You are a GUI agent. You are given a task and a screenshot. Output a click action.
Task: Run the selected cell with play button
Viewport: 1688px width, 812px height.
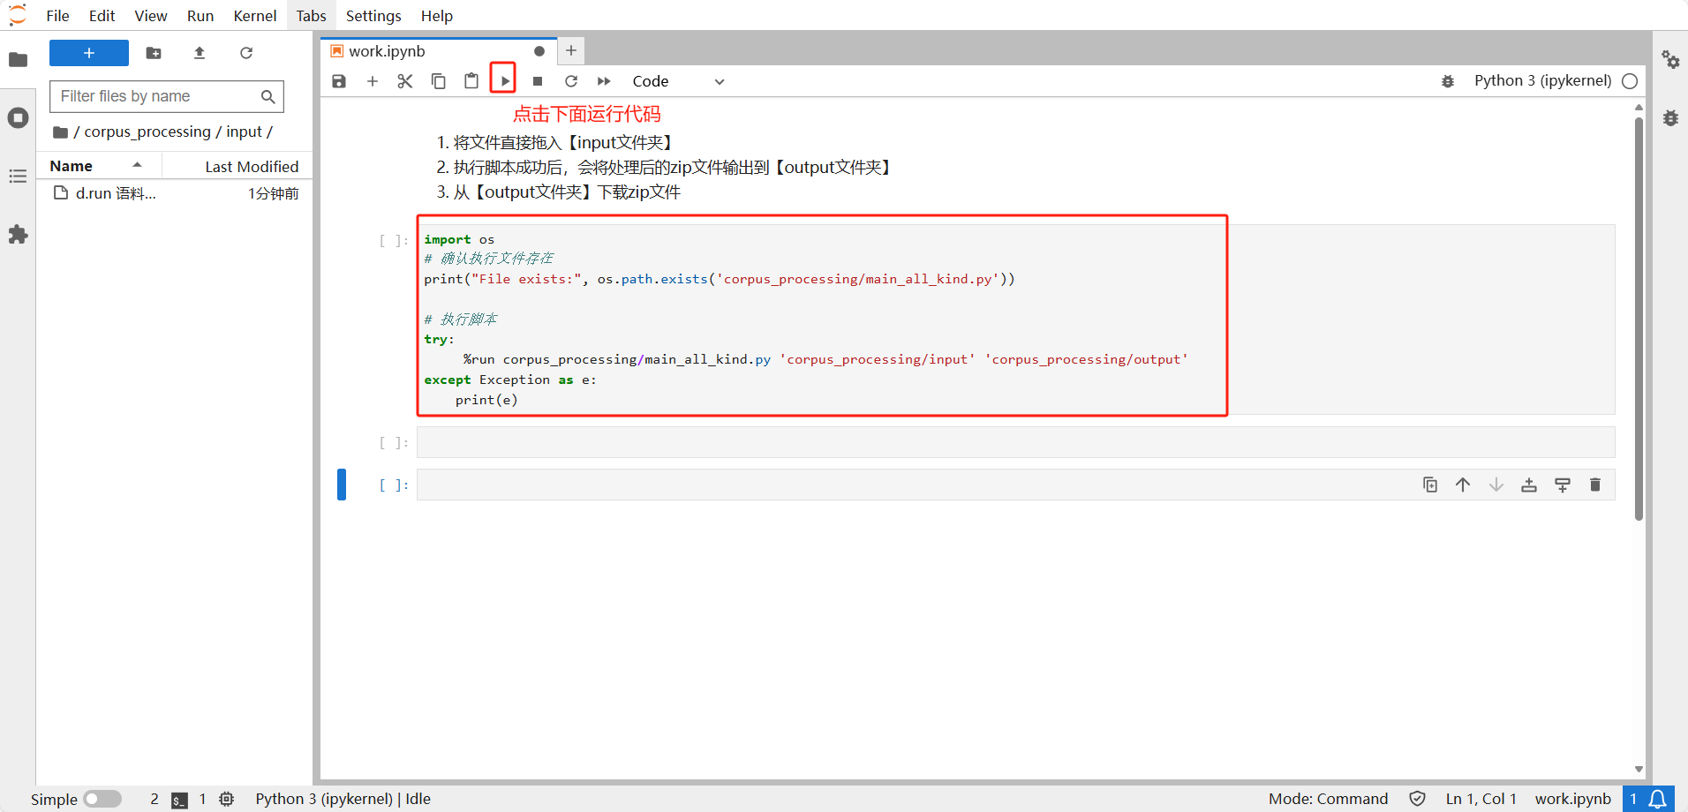[x=504, y=81]
